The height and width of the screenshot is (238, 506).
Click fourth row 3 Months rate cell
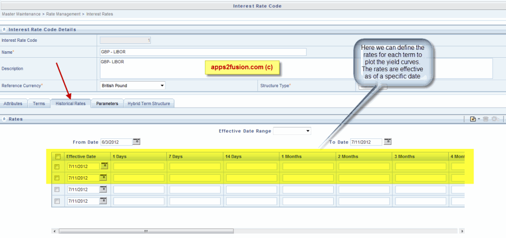click(x=420, y=201)
